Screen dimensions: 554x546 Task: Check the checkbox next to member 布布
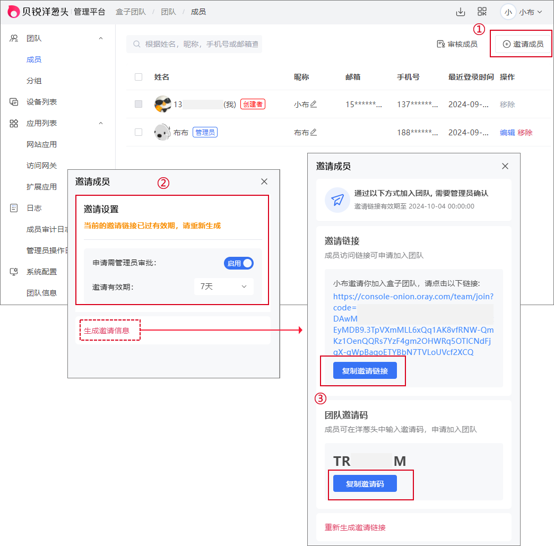pos(138,132)
